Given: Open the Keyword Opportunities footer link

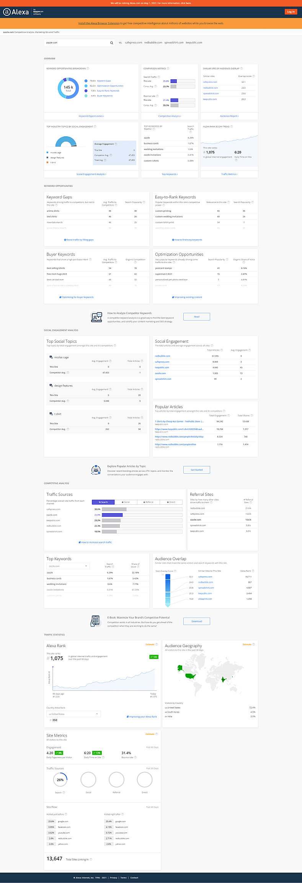Looking at the screenshot, I should click(x=91, y=116).
